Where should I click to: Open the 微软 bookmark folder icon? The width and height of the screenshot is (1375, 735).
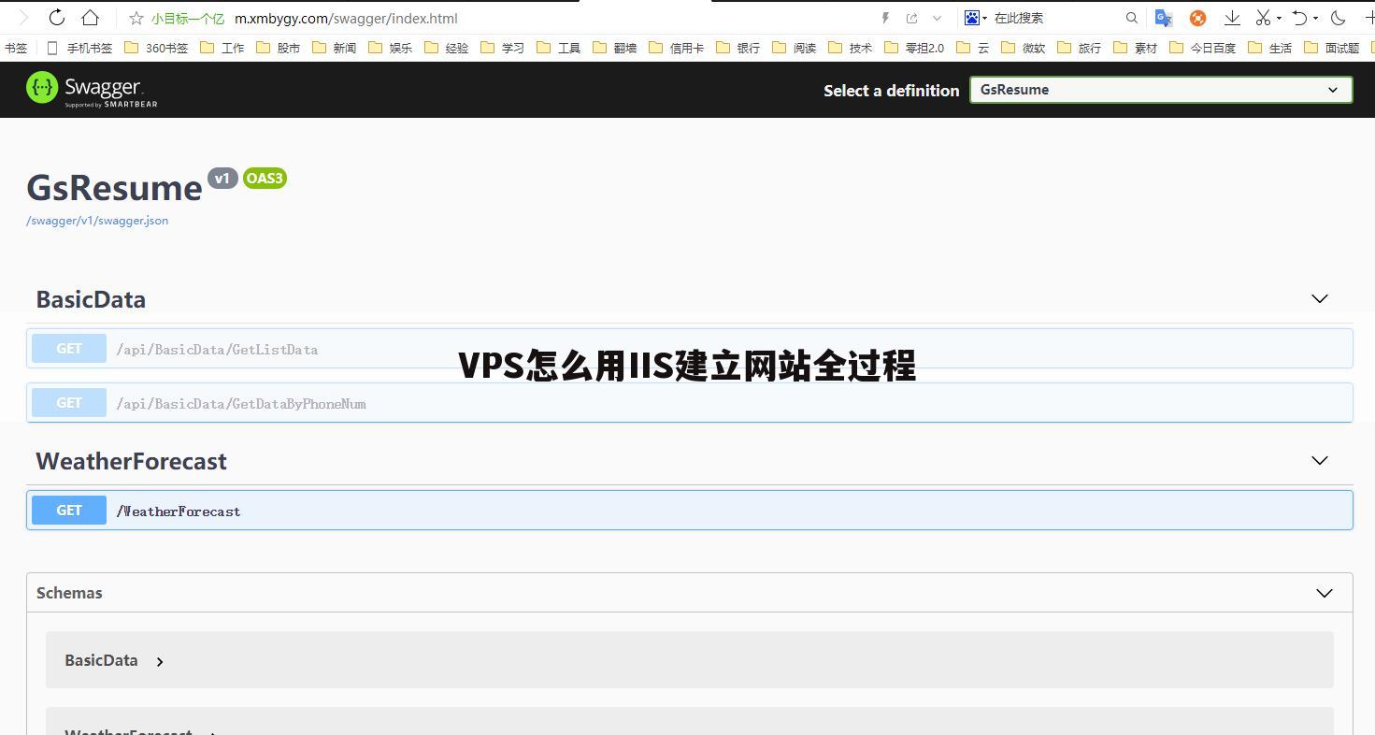(x=1009, y=47)
